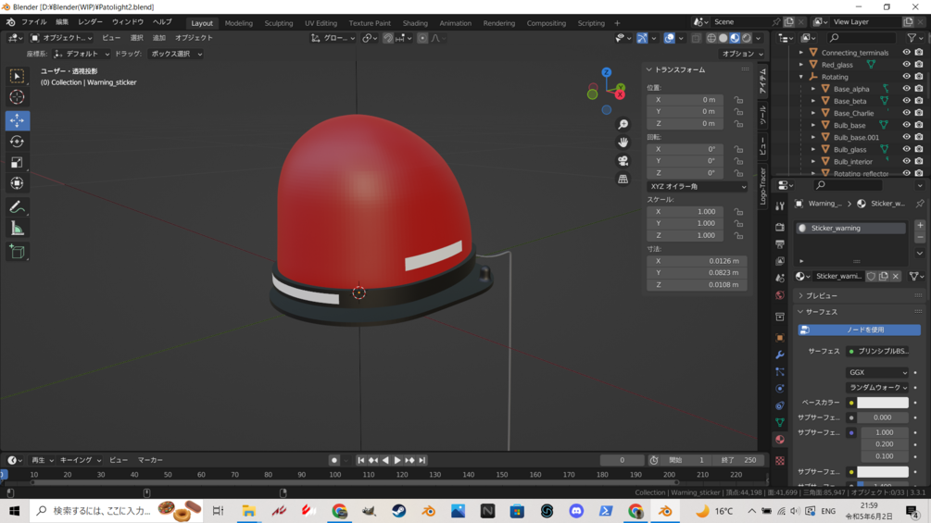Screen dimensions: 931x523
Task: Open Blender from the Windows taskbar
Action: pos(665,511)
